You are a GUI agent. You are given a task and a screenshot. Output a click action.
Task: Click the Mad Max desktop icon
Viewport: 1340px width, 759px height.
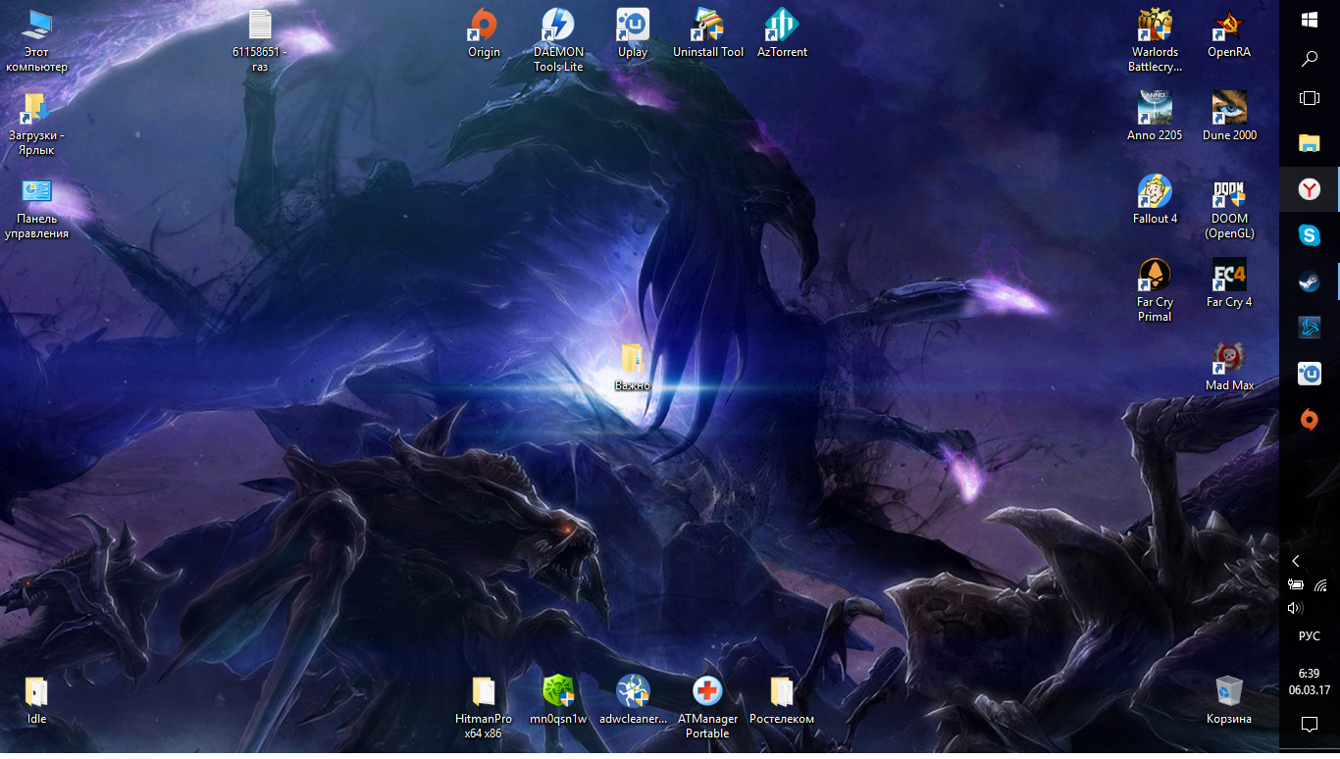[x=1229, y=367]
